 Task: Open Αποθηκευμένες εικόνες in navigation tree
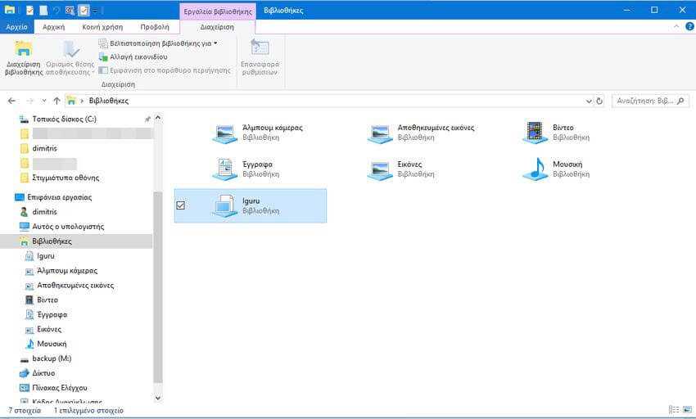(70, 285)
